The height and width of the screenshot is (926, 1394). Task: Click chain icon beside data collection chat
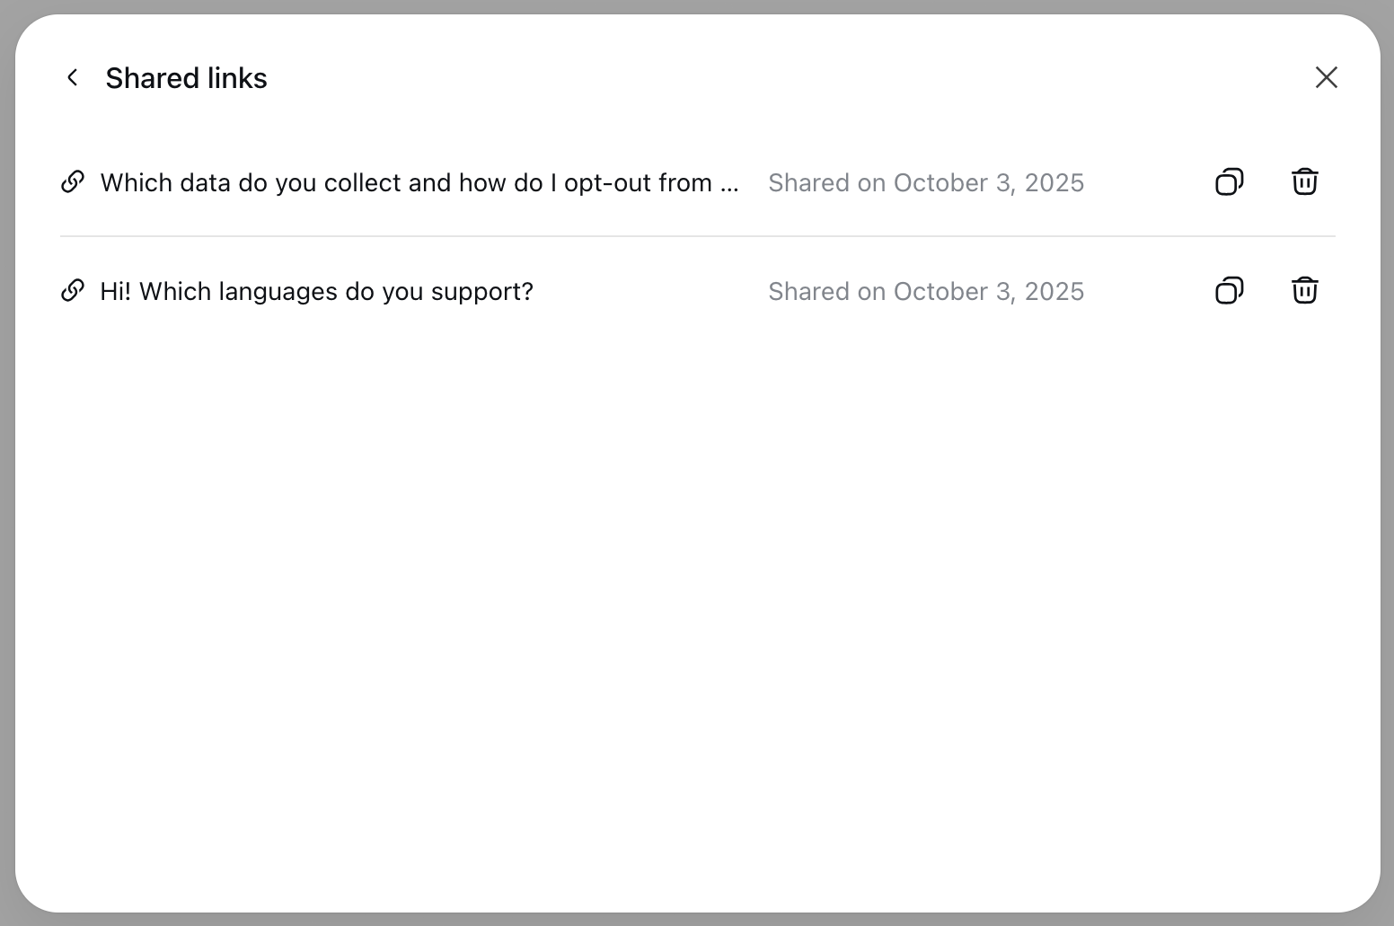tap(73, 182)
